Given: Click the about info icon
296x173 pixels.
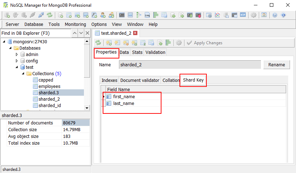Looking at the screenshot, I should pos(283,15).
